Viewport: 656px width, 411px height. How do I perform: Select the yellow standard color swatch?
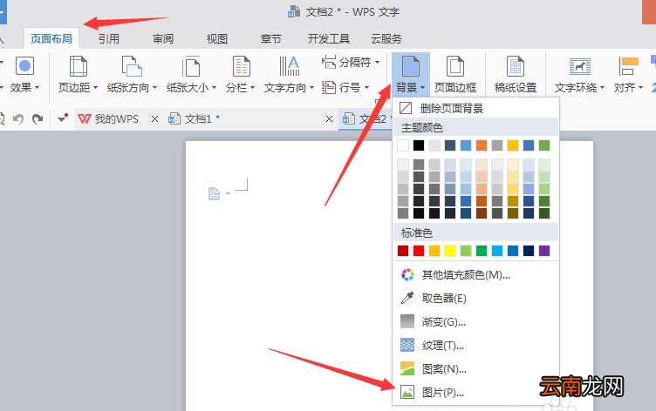pos(450,250)
